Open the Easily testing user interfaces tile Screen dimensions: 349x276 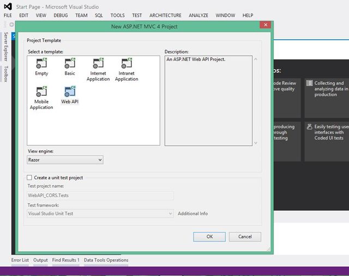[x=327, y=142]
